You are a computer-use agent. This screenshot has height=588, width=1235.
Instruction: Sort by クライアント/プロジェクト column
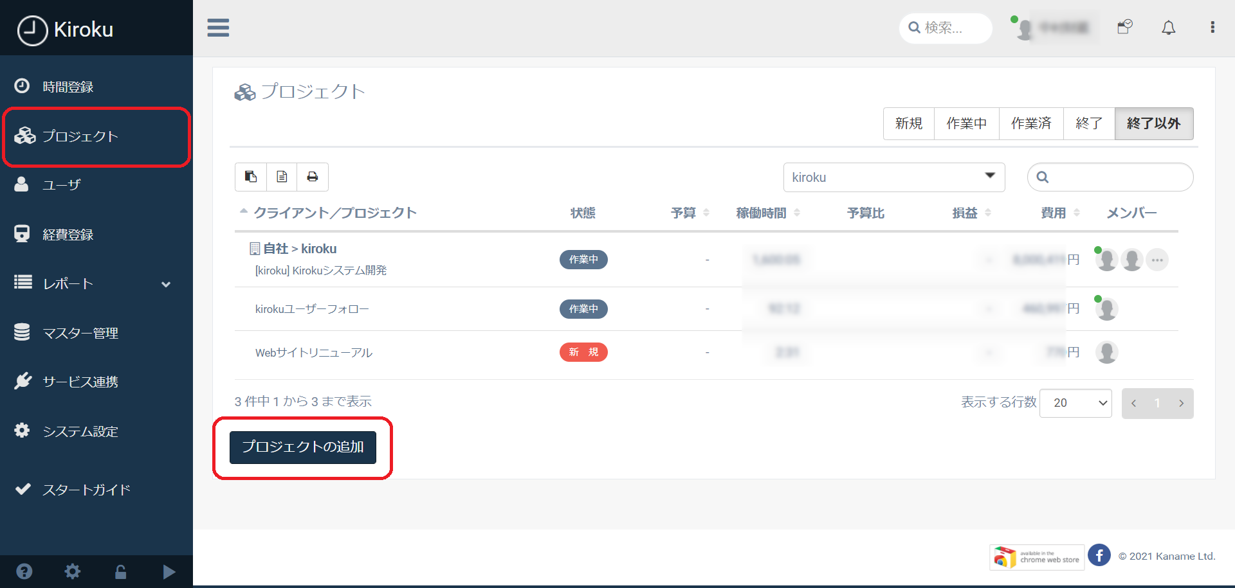pyautogui.click(x=334, y=213)
